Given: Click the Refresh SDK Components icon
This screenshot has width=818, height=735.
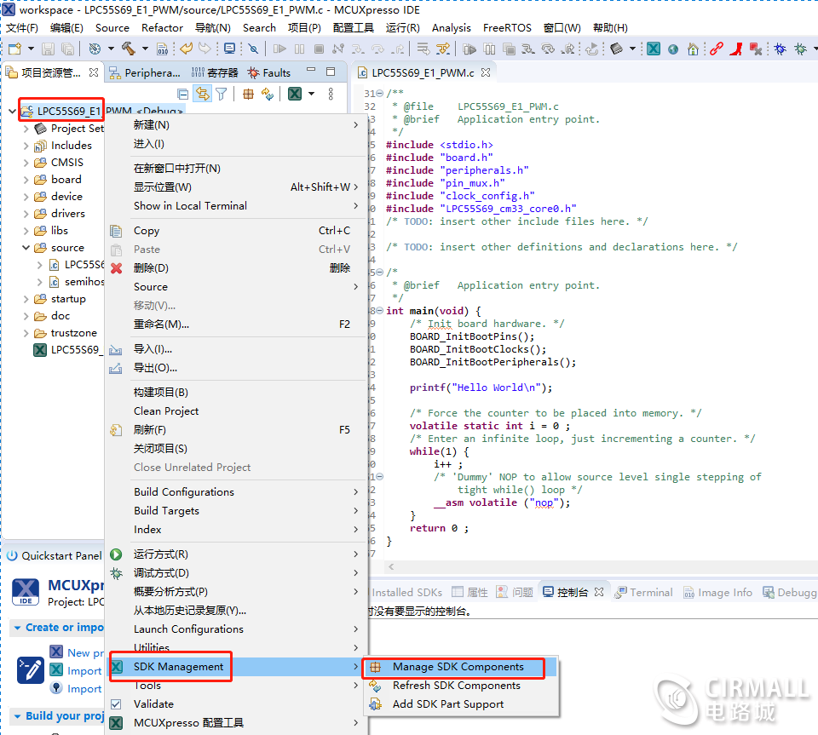Looking at the screenshot, I should point(375,686).
